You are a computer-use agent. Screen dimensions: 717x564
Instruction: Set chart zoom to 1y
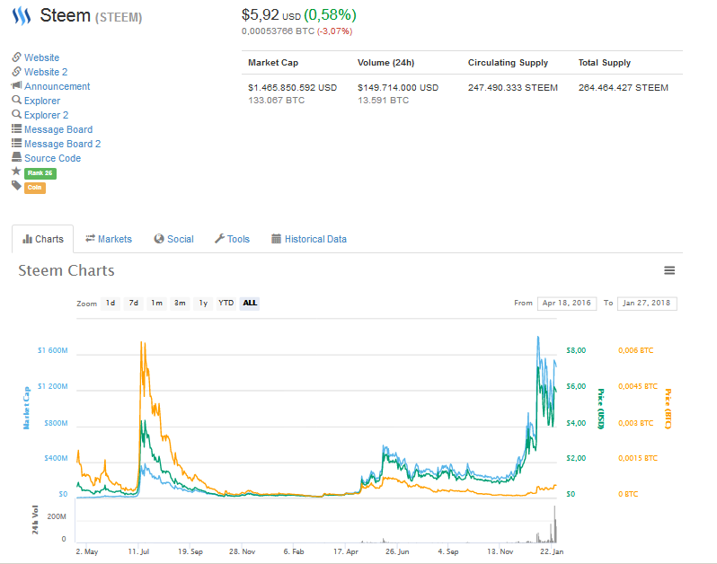[203, 303]
